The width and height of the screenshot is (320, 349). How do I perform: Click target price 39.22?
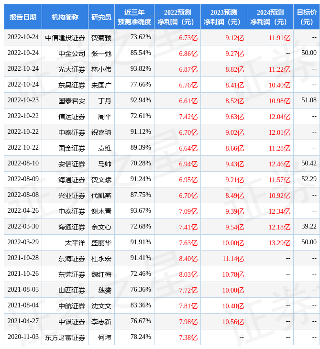[x=309, y=226]
